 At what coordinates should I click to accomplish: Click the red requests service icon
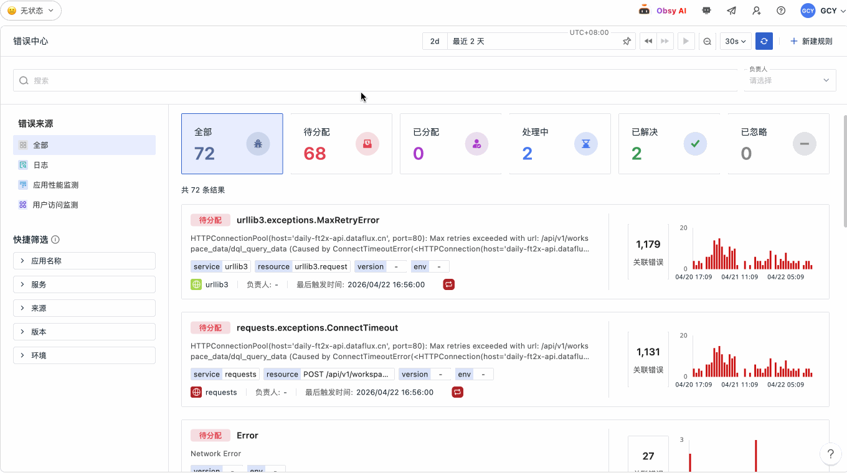pyautogui.click(x=196, y=392)
